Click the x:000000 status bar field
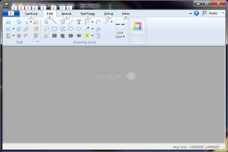This screenshot has width=228, height=152. 196,147
